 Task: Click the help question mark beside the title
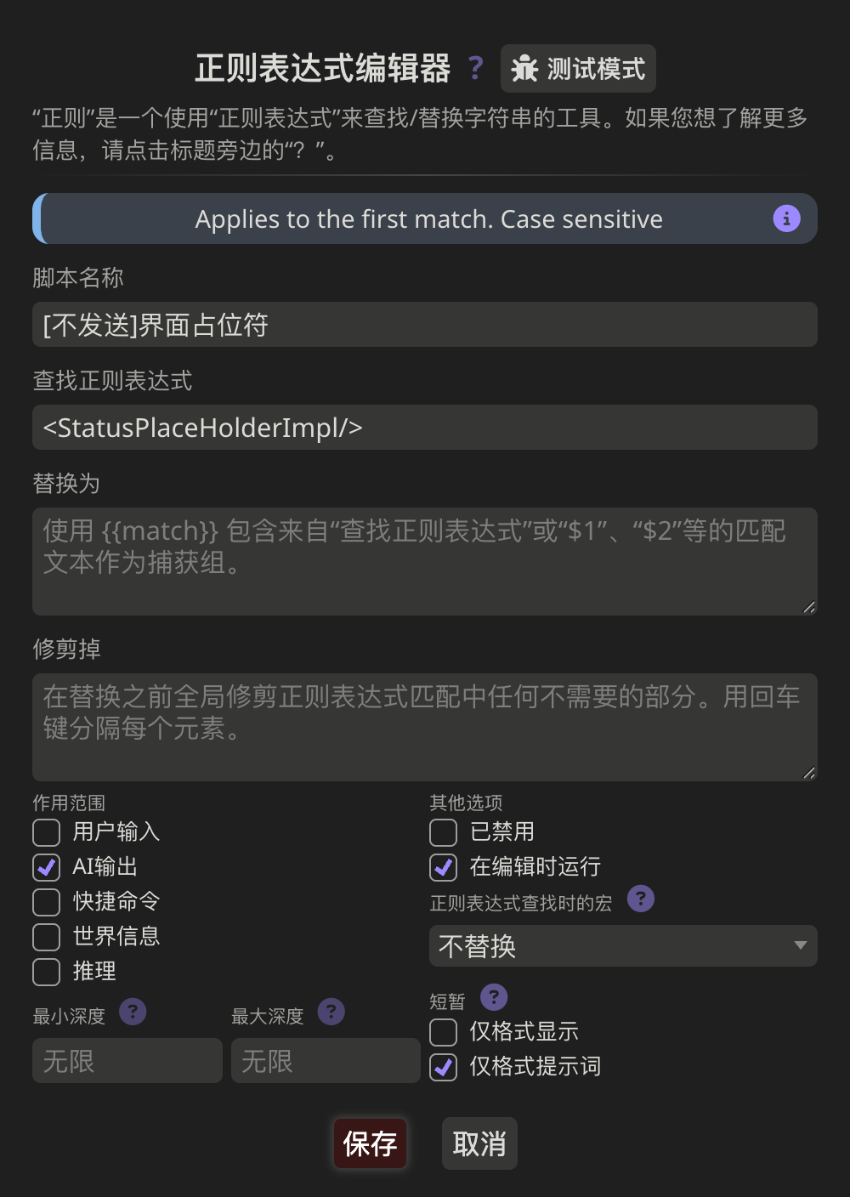476,67
